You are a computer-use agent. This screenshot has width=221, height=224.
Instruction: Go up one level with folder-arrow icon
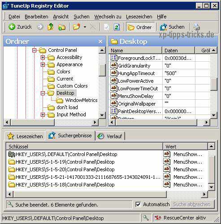click(x=51, y=27)
